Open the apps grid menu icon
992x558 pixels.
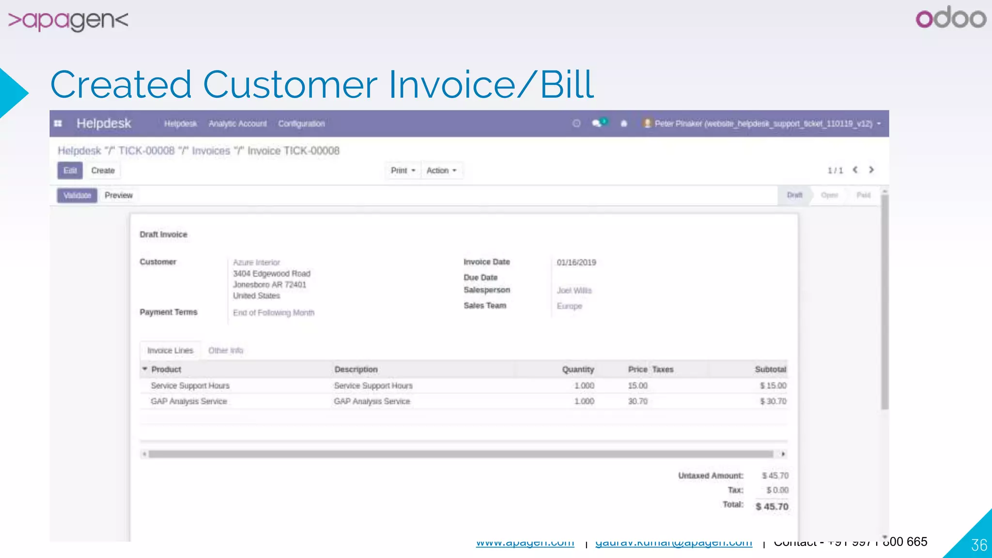(x=58, y=124)
